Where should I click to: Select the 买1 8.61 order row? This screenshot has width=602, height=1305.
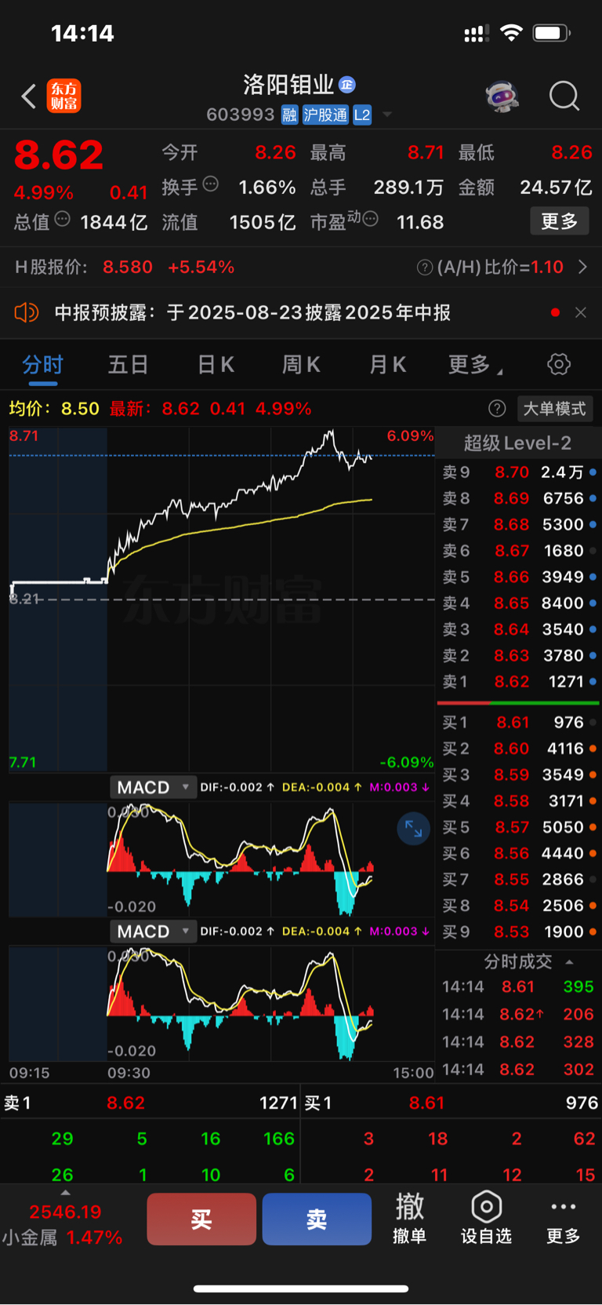click(x=519, y=722)
